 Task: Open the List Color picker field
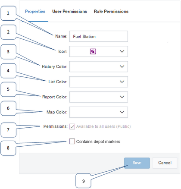[x=99, y=82]
